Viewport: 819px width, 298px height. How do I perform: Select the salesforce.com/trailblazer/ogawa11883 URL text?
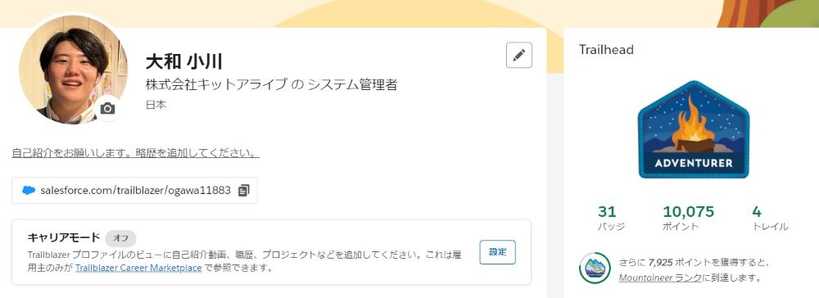pos(135,191)
